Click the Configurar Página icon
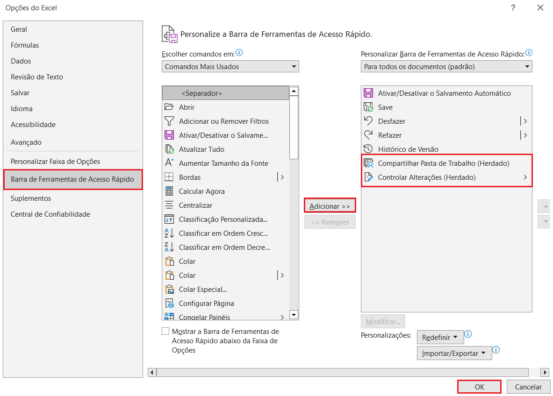The width and height of the screenshot is (553, 396). click(x=169, y=304)
